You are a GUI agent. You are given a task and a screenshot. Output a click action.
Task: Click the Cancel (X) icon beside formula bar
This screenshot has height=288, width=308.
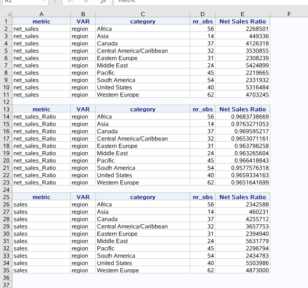70,1
